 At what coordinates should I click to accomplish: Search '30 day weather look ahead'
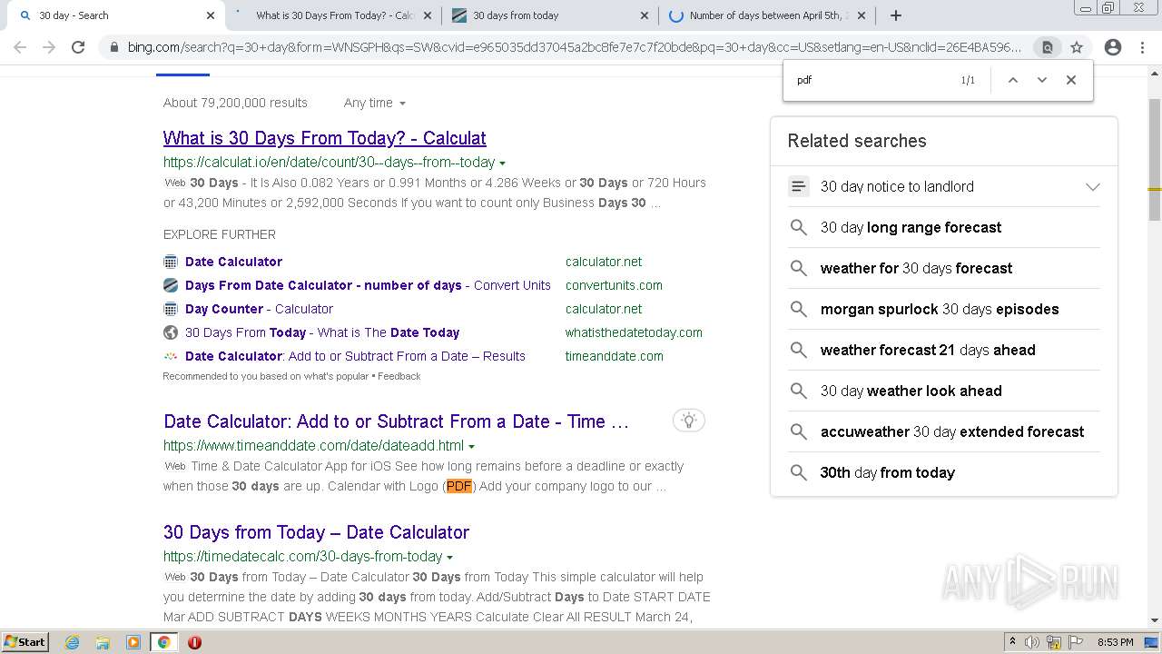[911, 391]
